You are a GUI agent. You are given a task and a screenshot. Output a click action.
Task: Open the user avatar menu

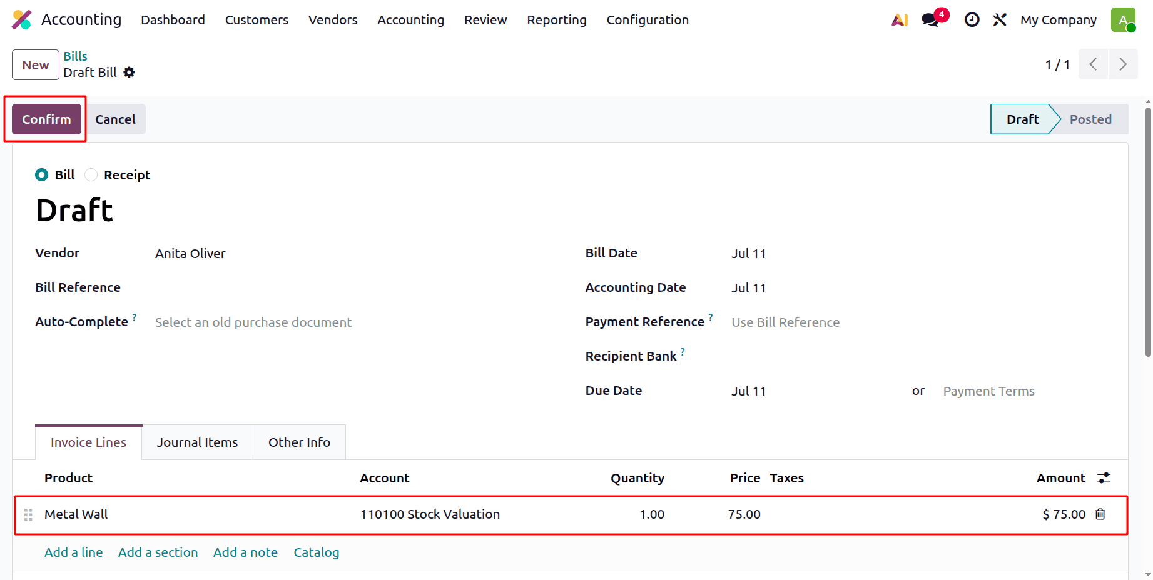pyautogui.click(x=1123, y=20)
